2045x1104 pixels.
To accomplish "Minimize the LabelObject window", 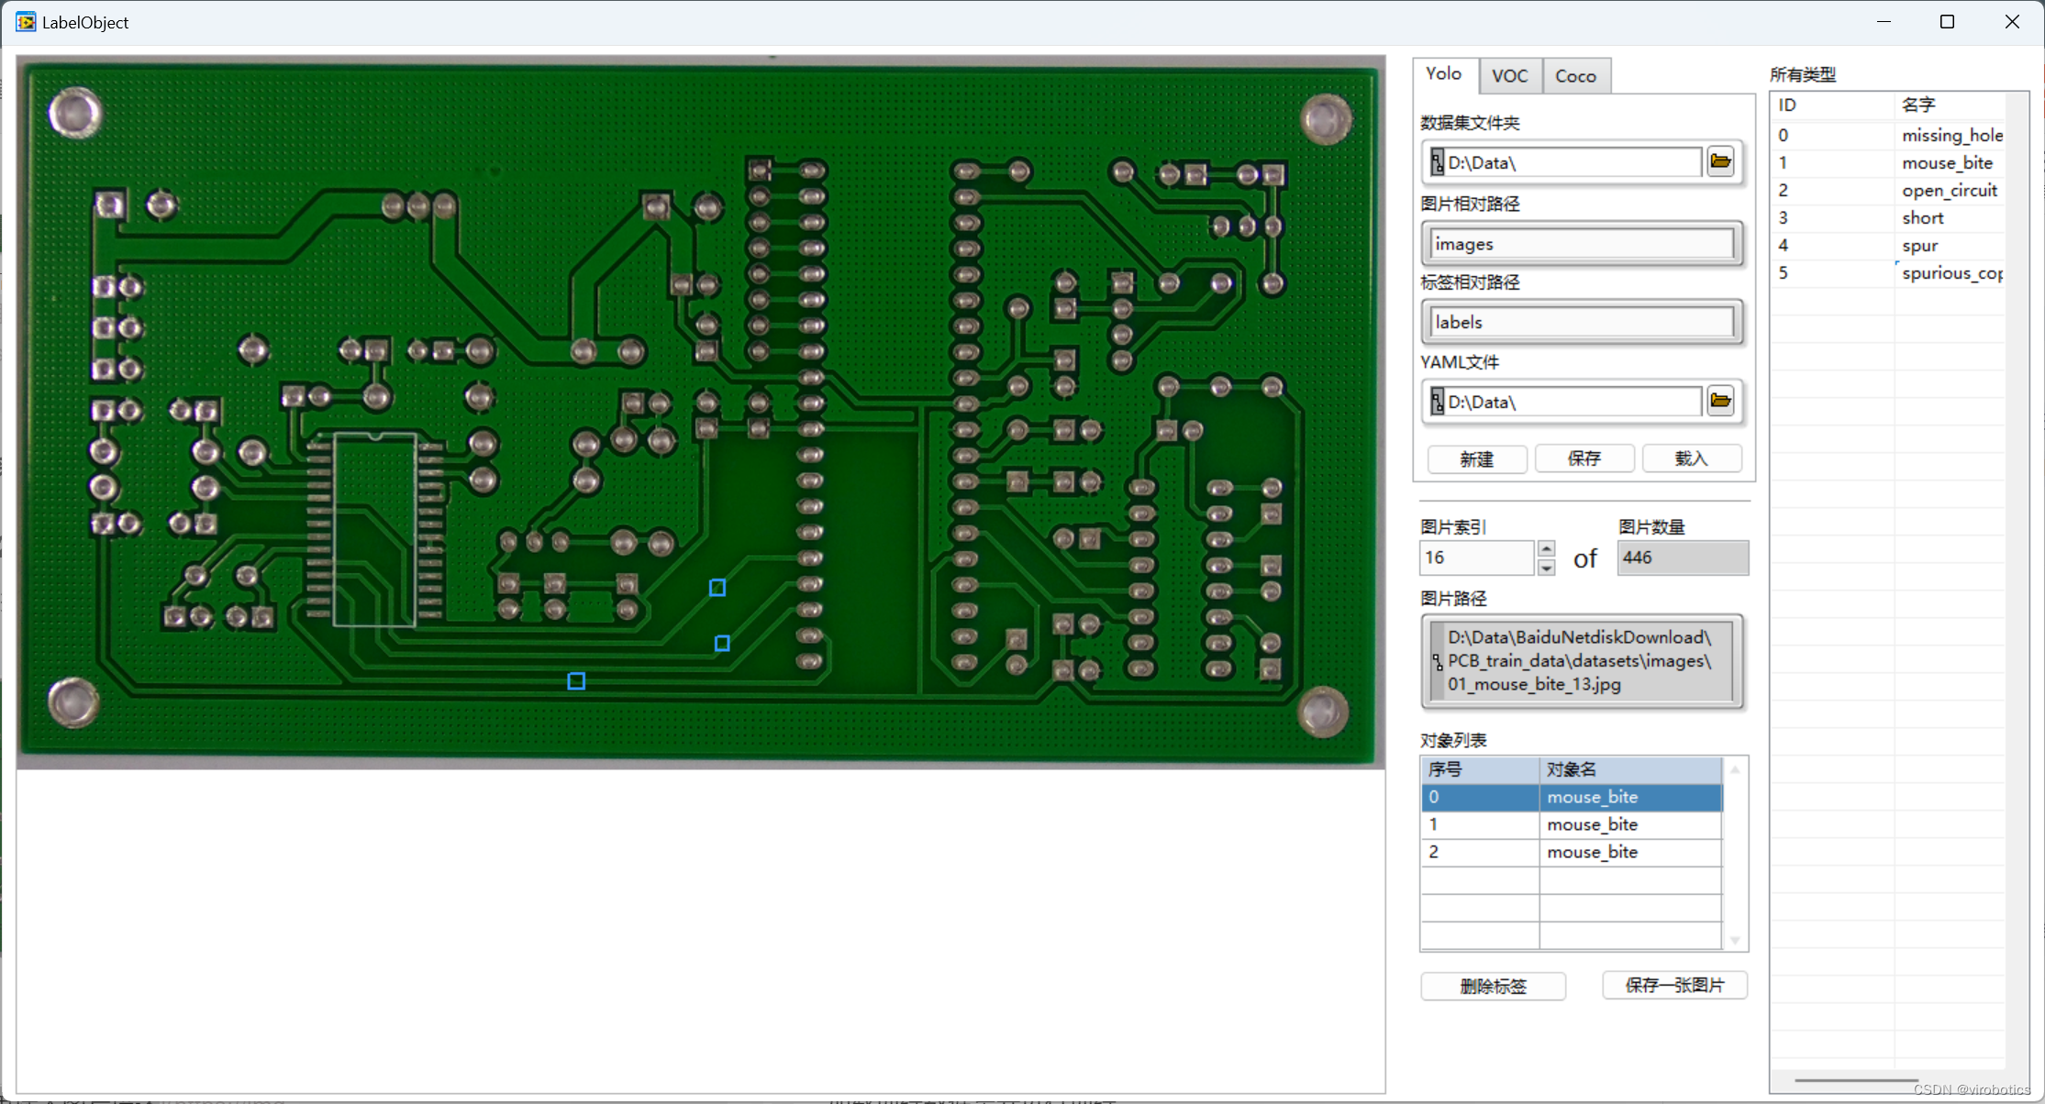I will click(x=1884, y=22).
